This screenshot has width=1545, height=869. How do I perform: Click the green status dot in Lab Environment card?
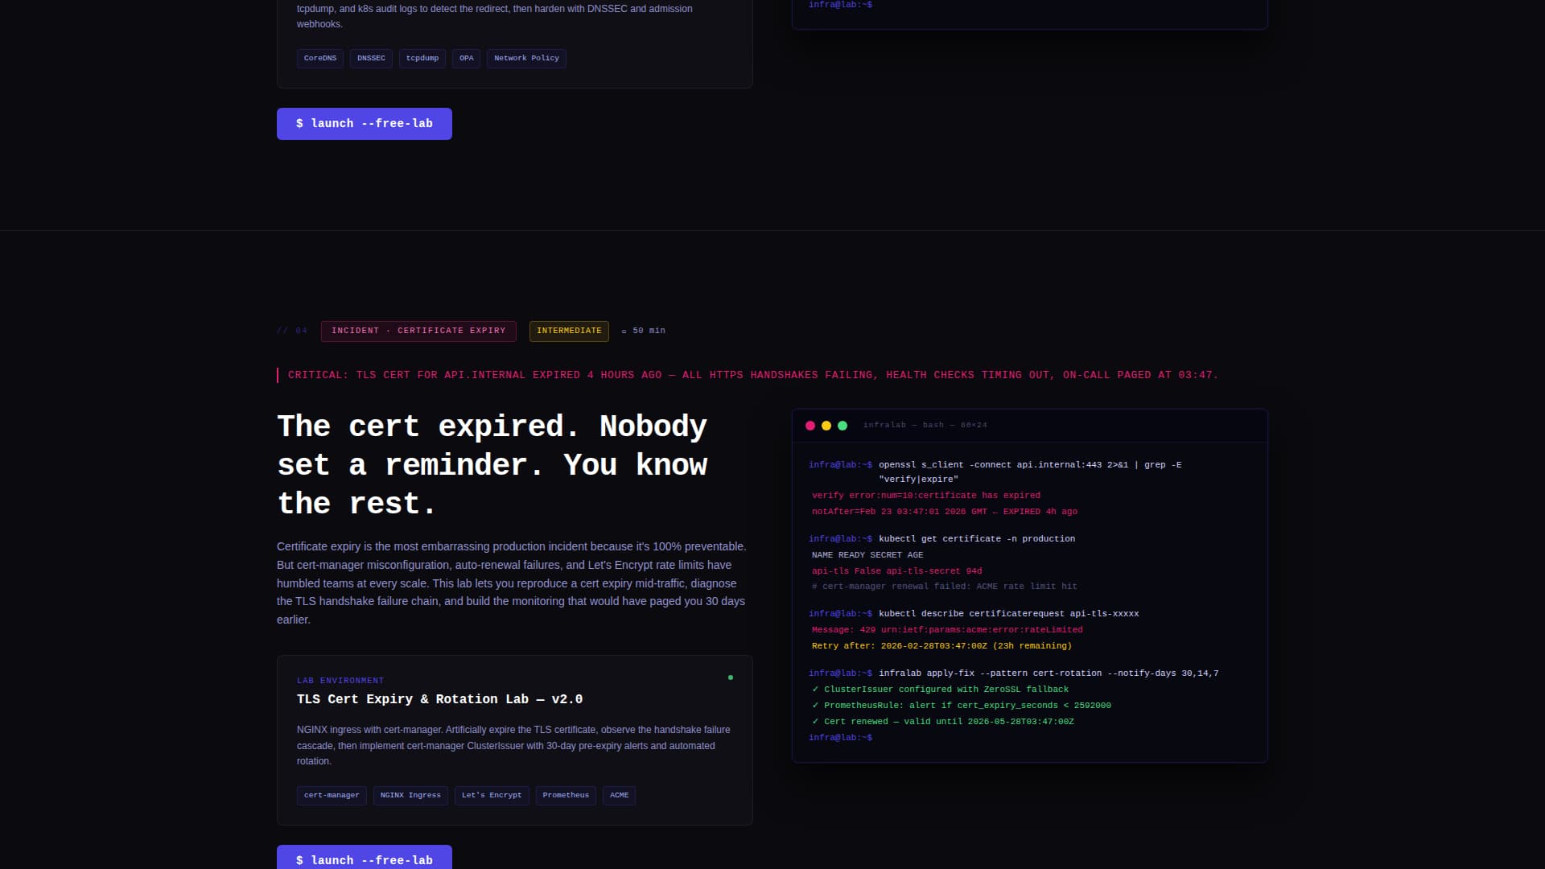(731, 677)
